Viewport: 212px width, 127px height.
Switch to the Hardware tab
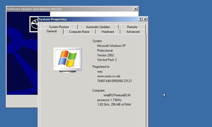(108, 32)
